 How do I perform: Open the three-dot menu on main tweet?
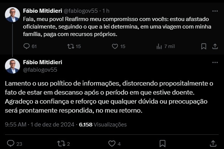[215, 62]
